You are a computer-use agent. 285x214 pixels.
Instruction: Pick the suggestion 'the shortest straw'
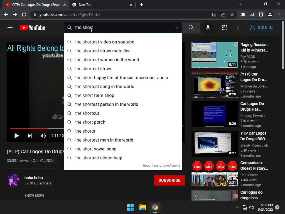click(x=123, y=69)
